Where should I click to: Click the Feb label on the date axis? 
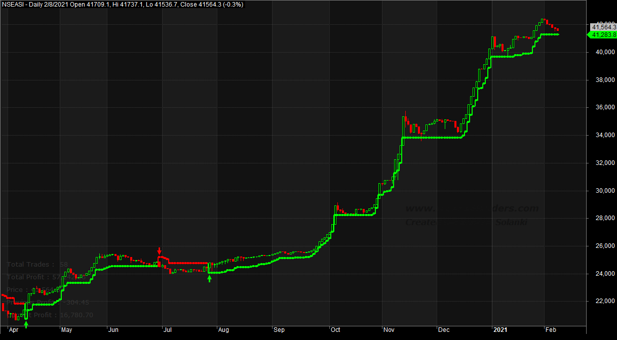(x=550, y=329)
